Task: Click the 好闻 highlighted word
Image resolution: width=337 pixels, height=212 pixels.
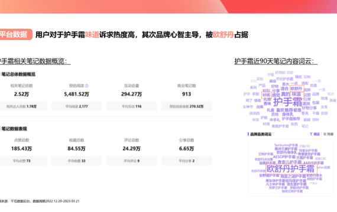Action: [x=266, y=95]
